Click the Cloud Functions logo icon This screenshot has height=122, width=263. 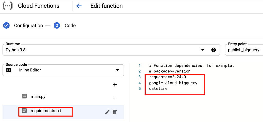pos(7,6)
